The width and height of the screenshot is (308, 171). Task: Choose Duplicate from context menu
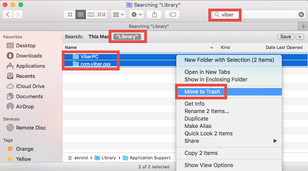tap(229, 119)
